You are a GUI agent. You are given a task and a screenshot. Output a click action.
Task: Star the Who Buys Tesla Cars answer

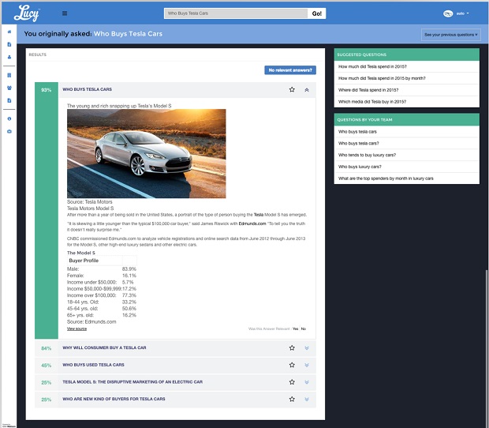(292, 89)
